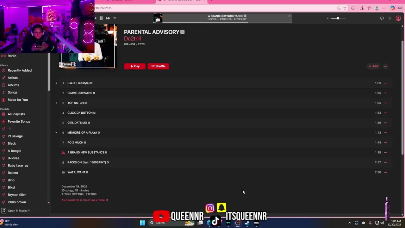Toggle the repeat playback icon
Screen dimensions: 405x228
(x=115, y=18)
